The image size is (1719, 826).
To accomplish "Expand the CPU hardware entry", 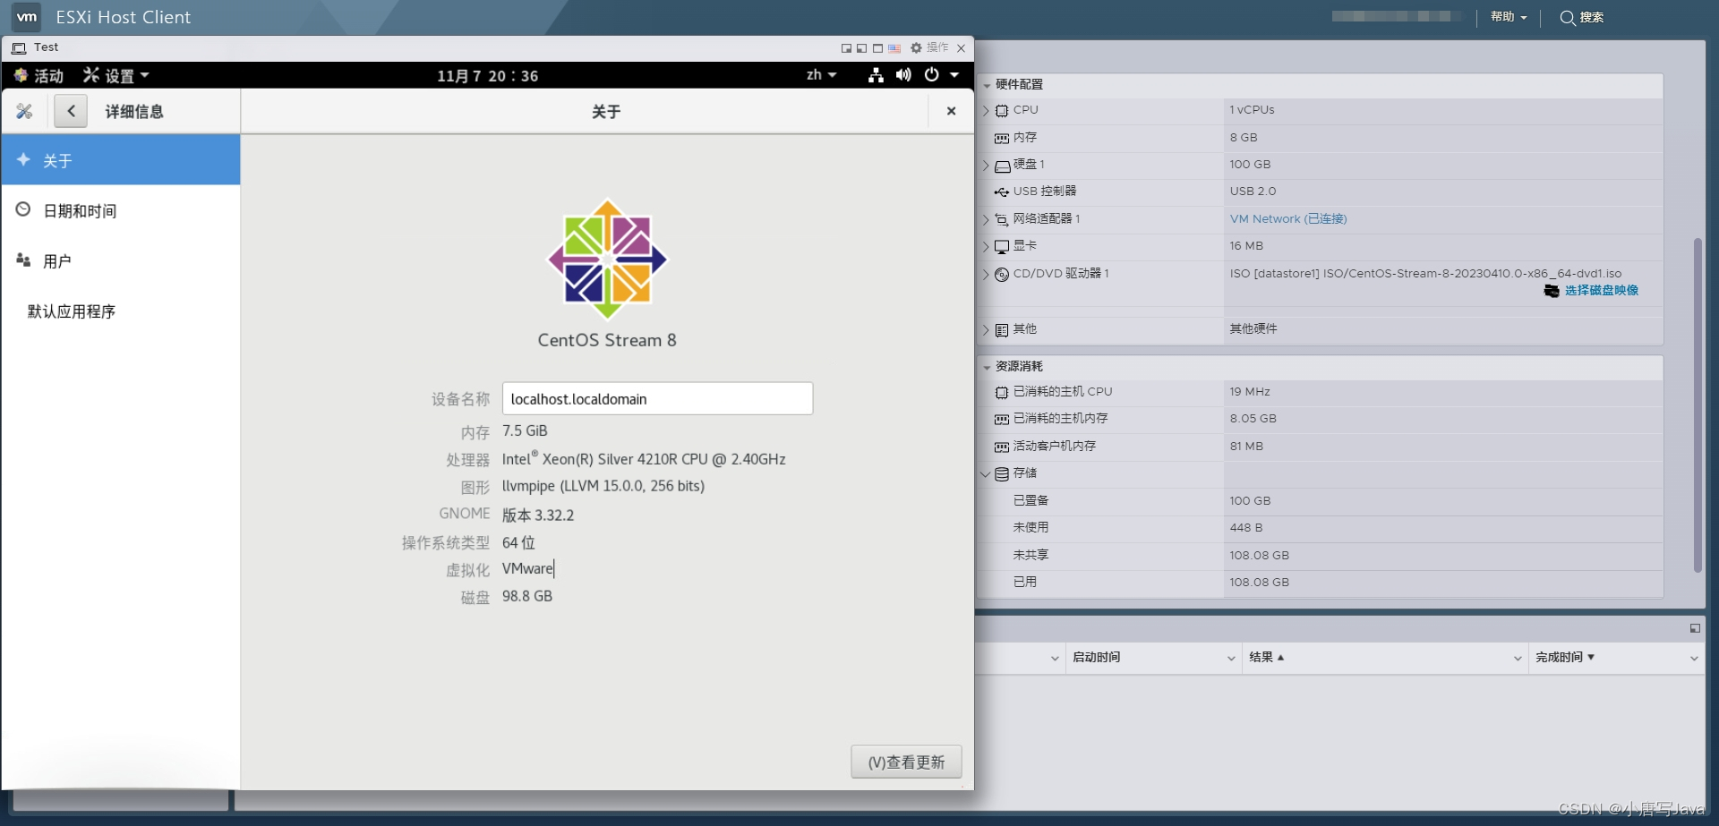I will coord(986,110).
